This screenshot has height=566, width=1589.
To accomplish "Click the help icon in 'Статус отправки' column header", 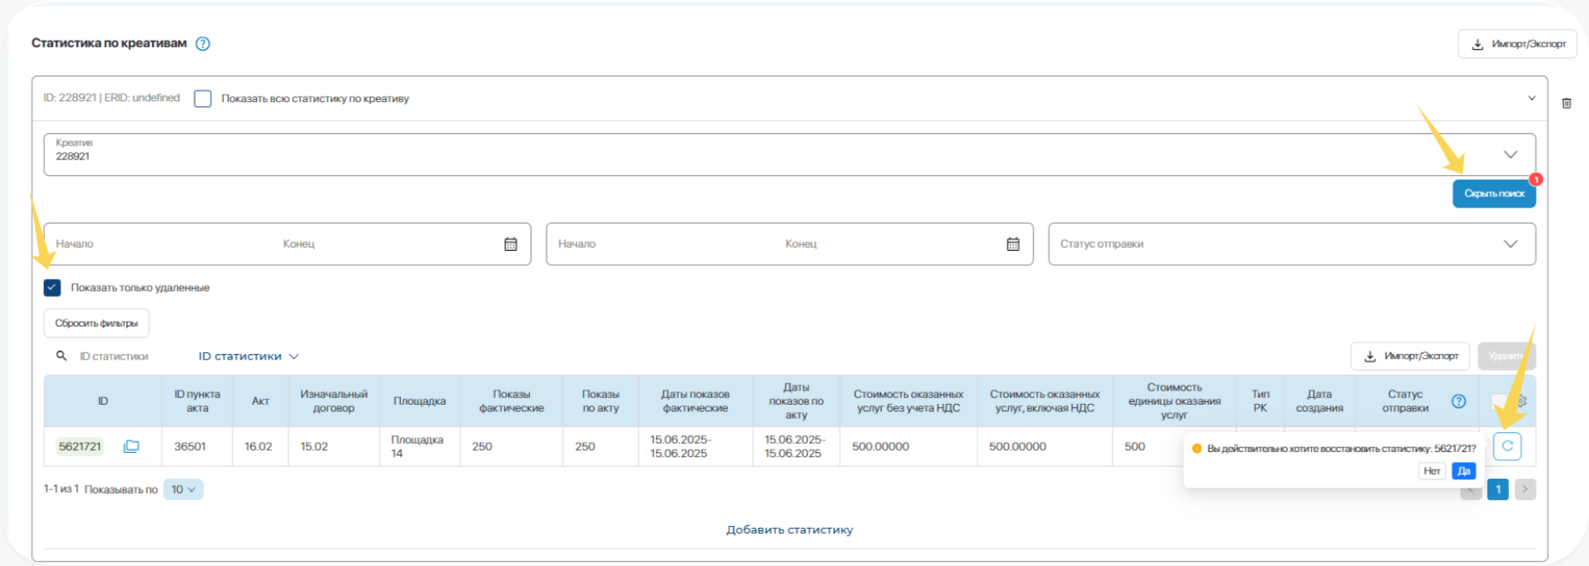I will click(x=1458, y=401).
